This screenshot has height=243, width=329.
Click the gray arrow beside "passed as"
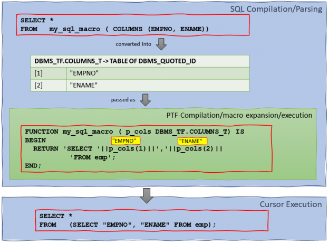(146, 100)
